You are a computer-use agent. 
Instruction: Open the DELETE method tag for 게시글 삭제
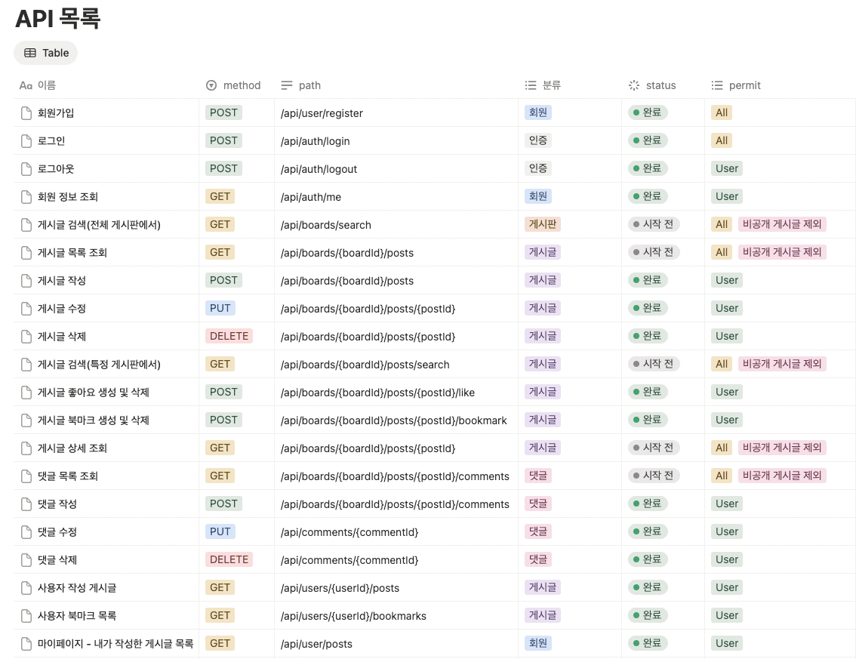click(229, 336)
